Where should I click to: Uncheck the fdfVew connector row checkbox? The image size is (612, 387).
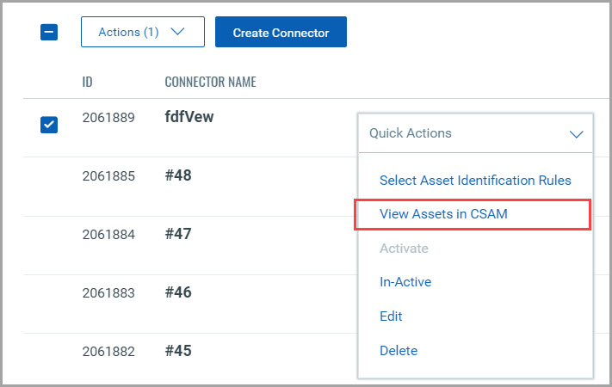49,125
